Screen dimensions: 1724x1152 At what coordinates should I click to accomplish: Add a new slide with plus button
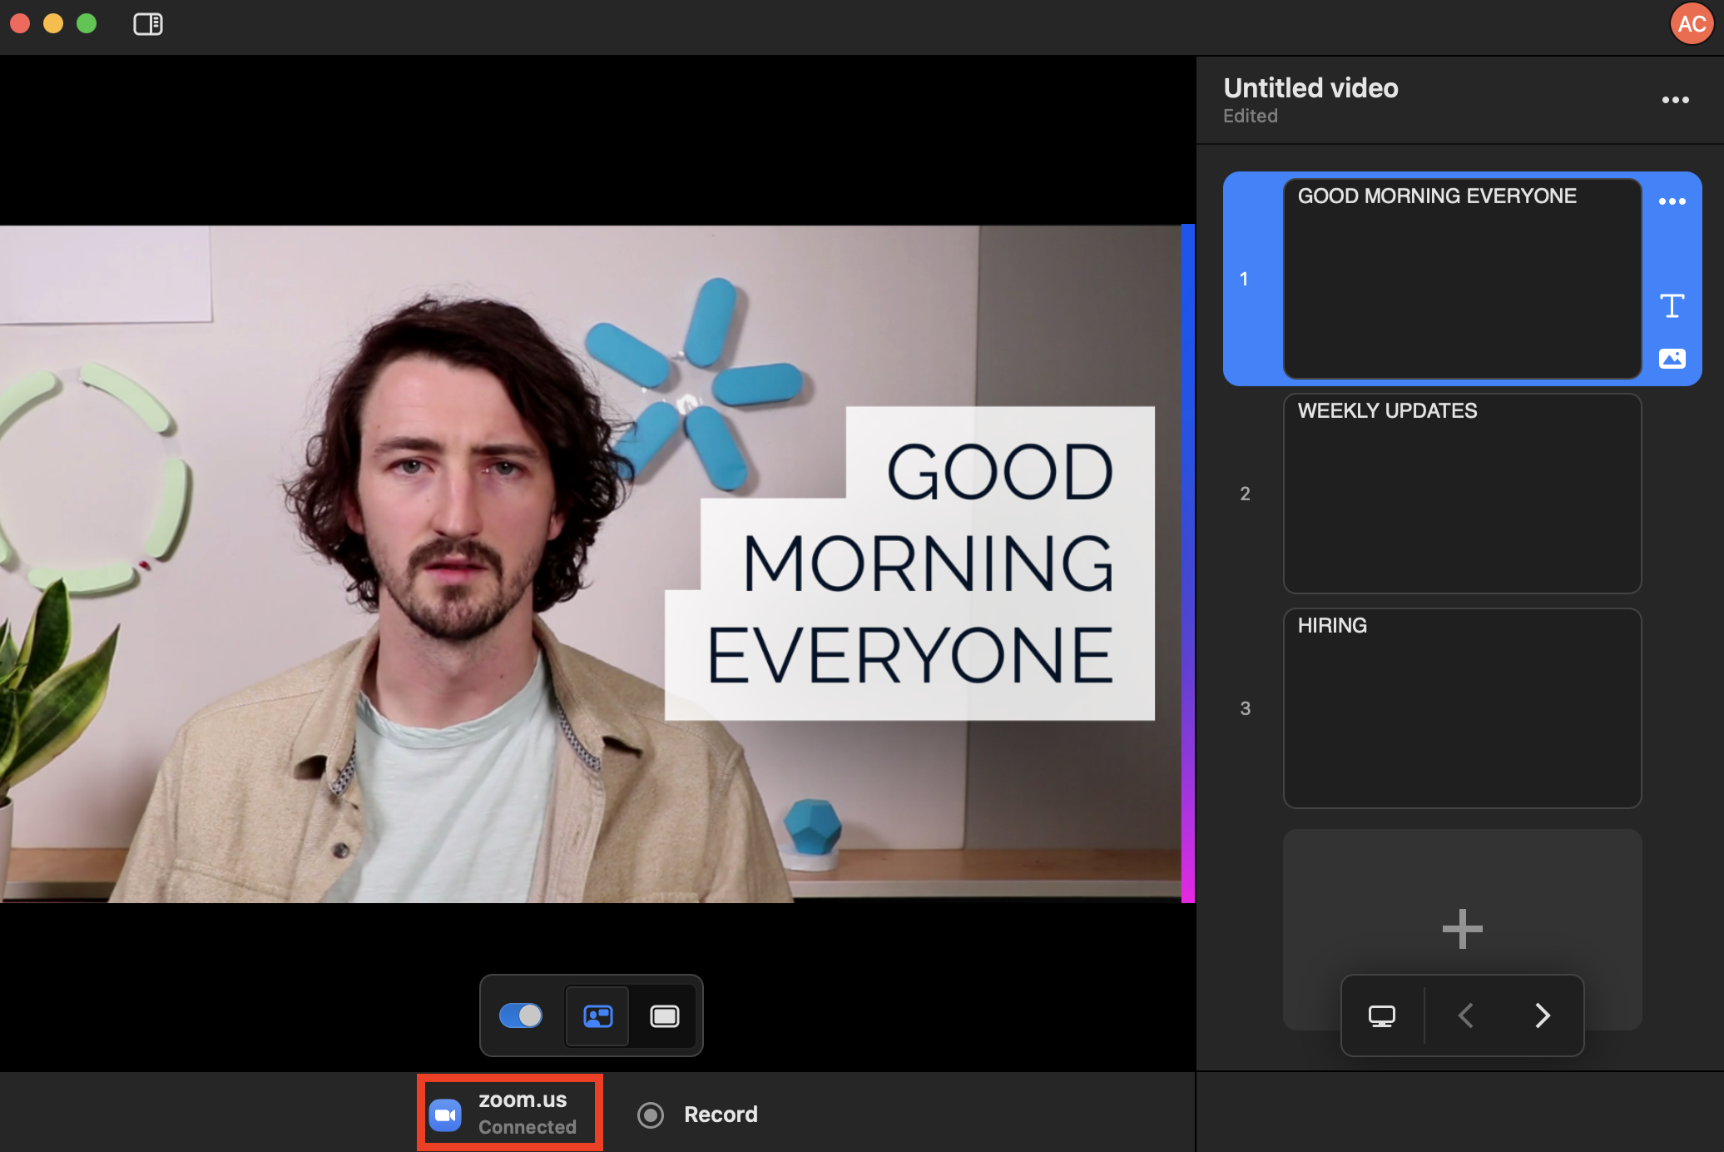pos(1462,928)
